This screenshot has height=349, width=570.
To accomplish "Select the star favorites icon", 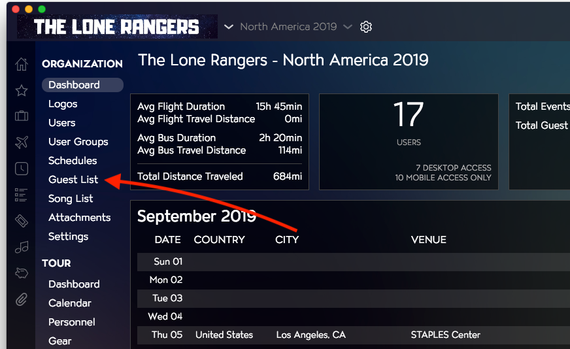I will click(x=22, y=90).
